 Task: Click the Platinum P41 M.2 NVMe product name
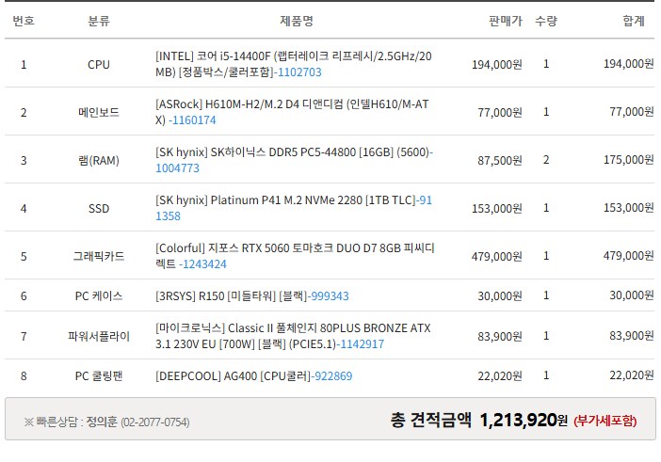[x=285, y=200]
